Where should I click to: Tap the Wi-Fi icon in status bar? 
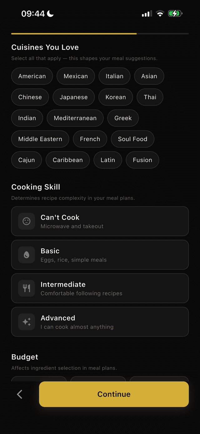[160, 13]
